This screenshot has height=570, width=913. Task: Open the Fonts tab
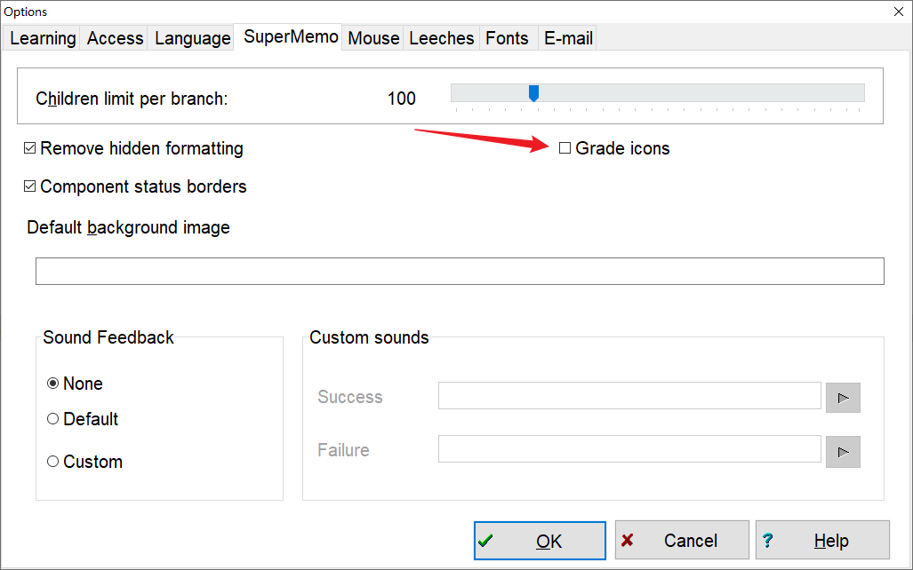pos(507,38)
